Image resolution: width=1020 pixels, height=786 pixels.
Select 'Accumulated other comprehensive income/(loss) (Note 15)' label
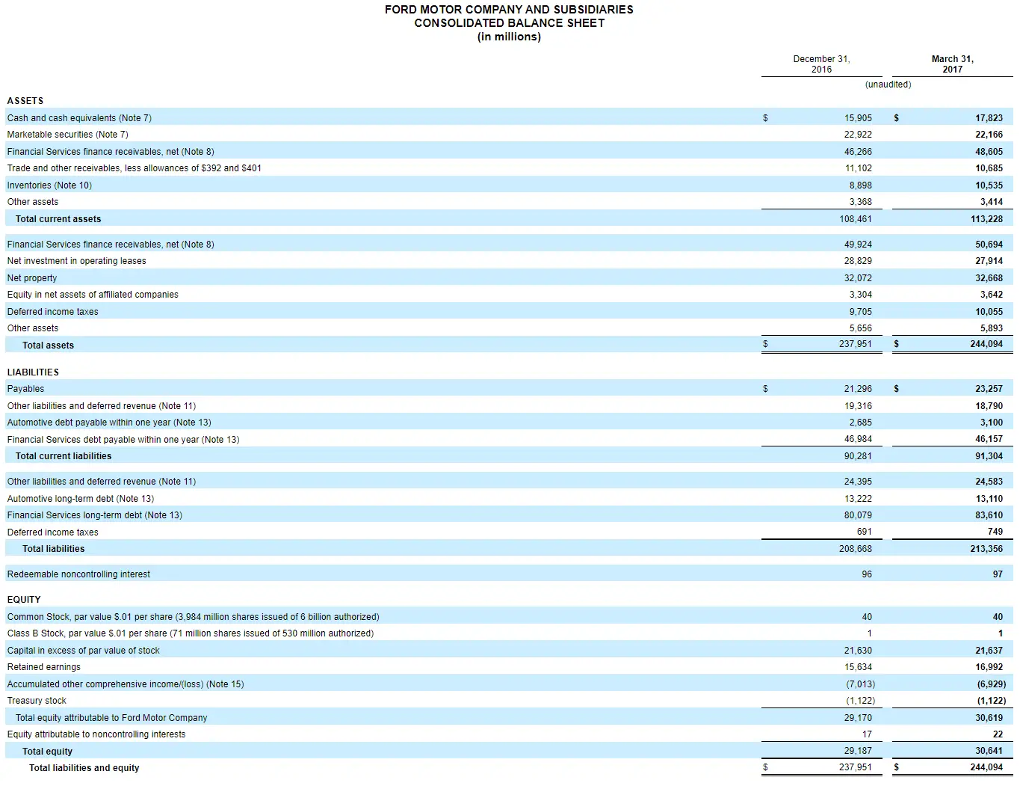126,684
